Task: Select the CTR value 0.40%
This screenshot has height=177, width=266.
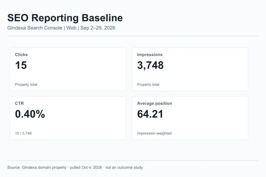Action: tap(30, 114)
